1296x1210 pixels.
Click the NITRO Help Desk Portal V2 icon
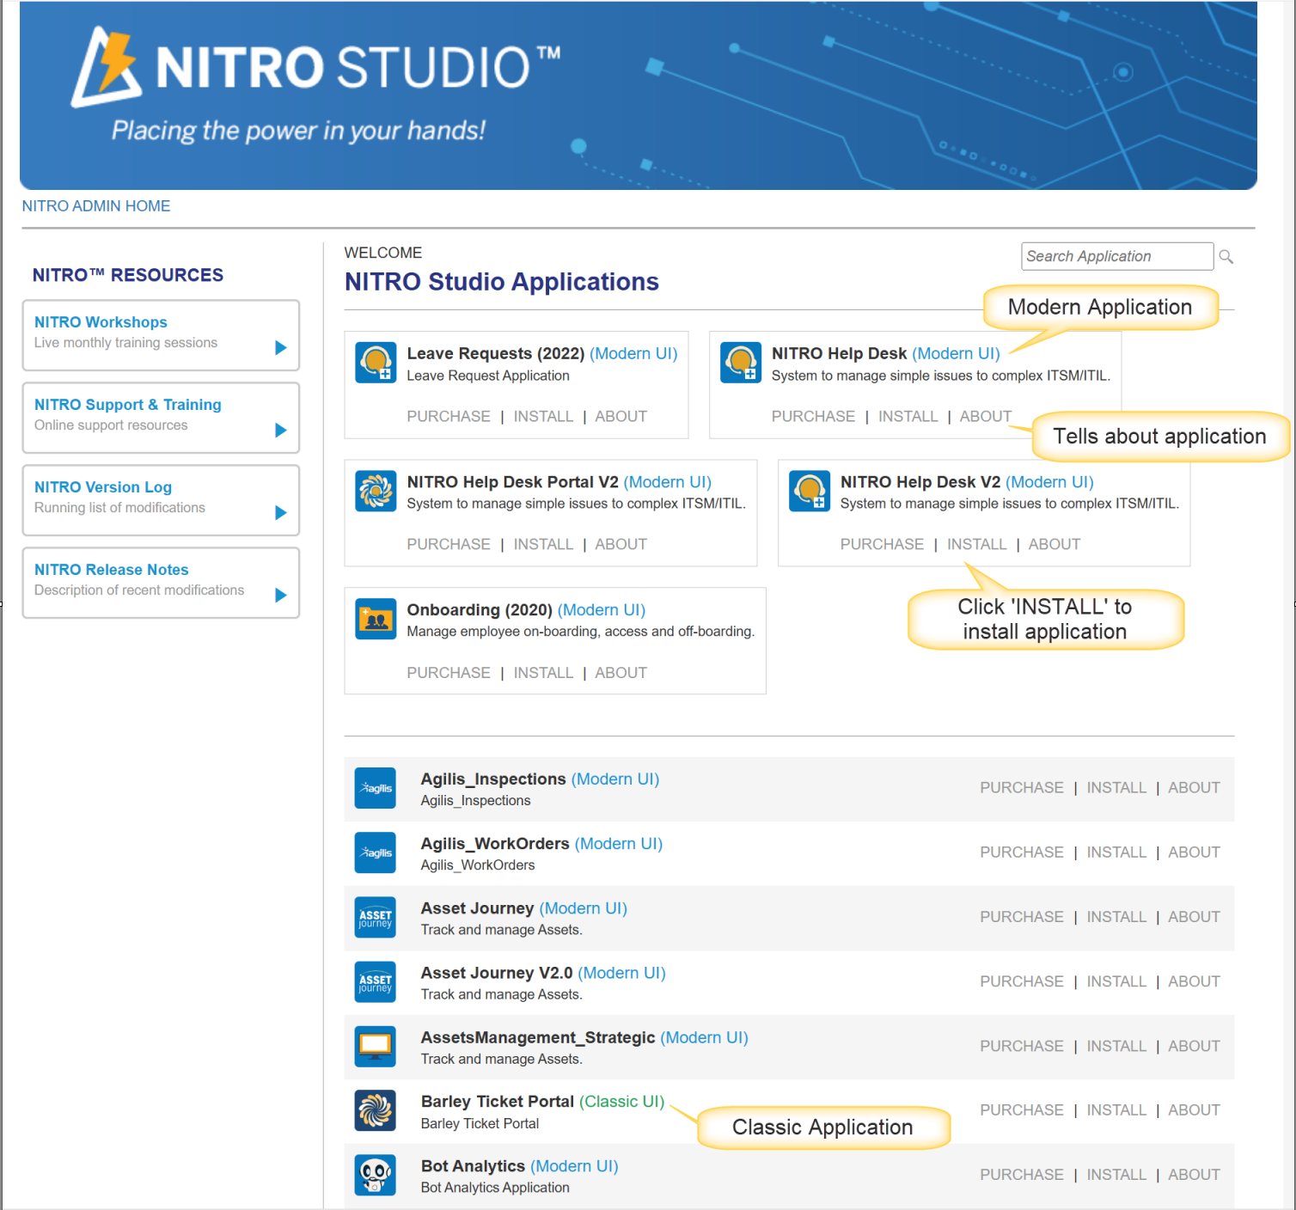376,491
